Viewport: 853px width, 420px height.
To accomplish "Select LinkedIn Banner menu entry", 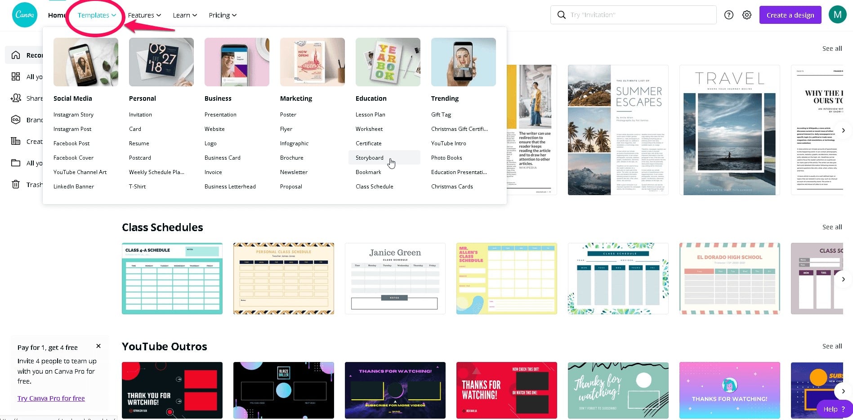I will pyautogui.click(x=74, y=187).
